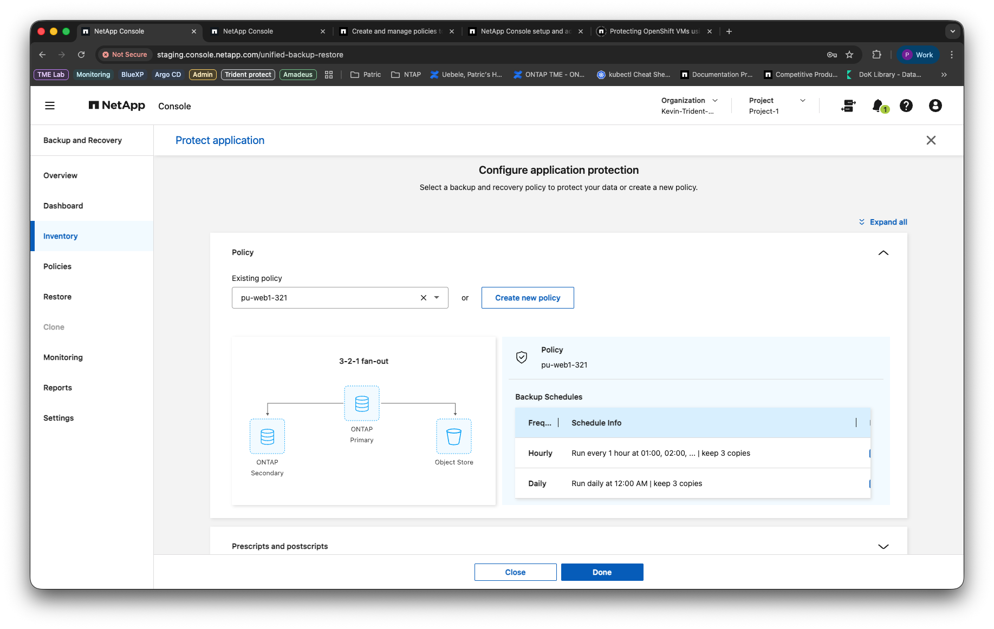The width and height of the screenshot is (994, 629).
Task: Click the Expand all link
Action: tap(883, 222)
